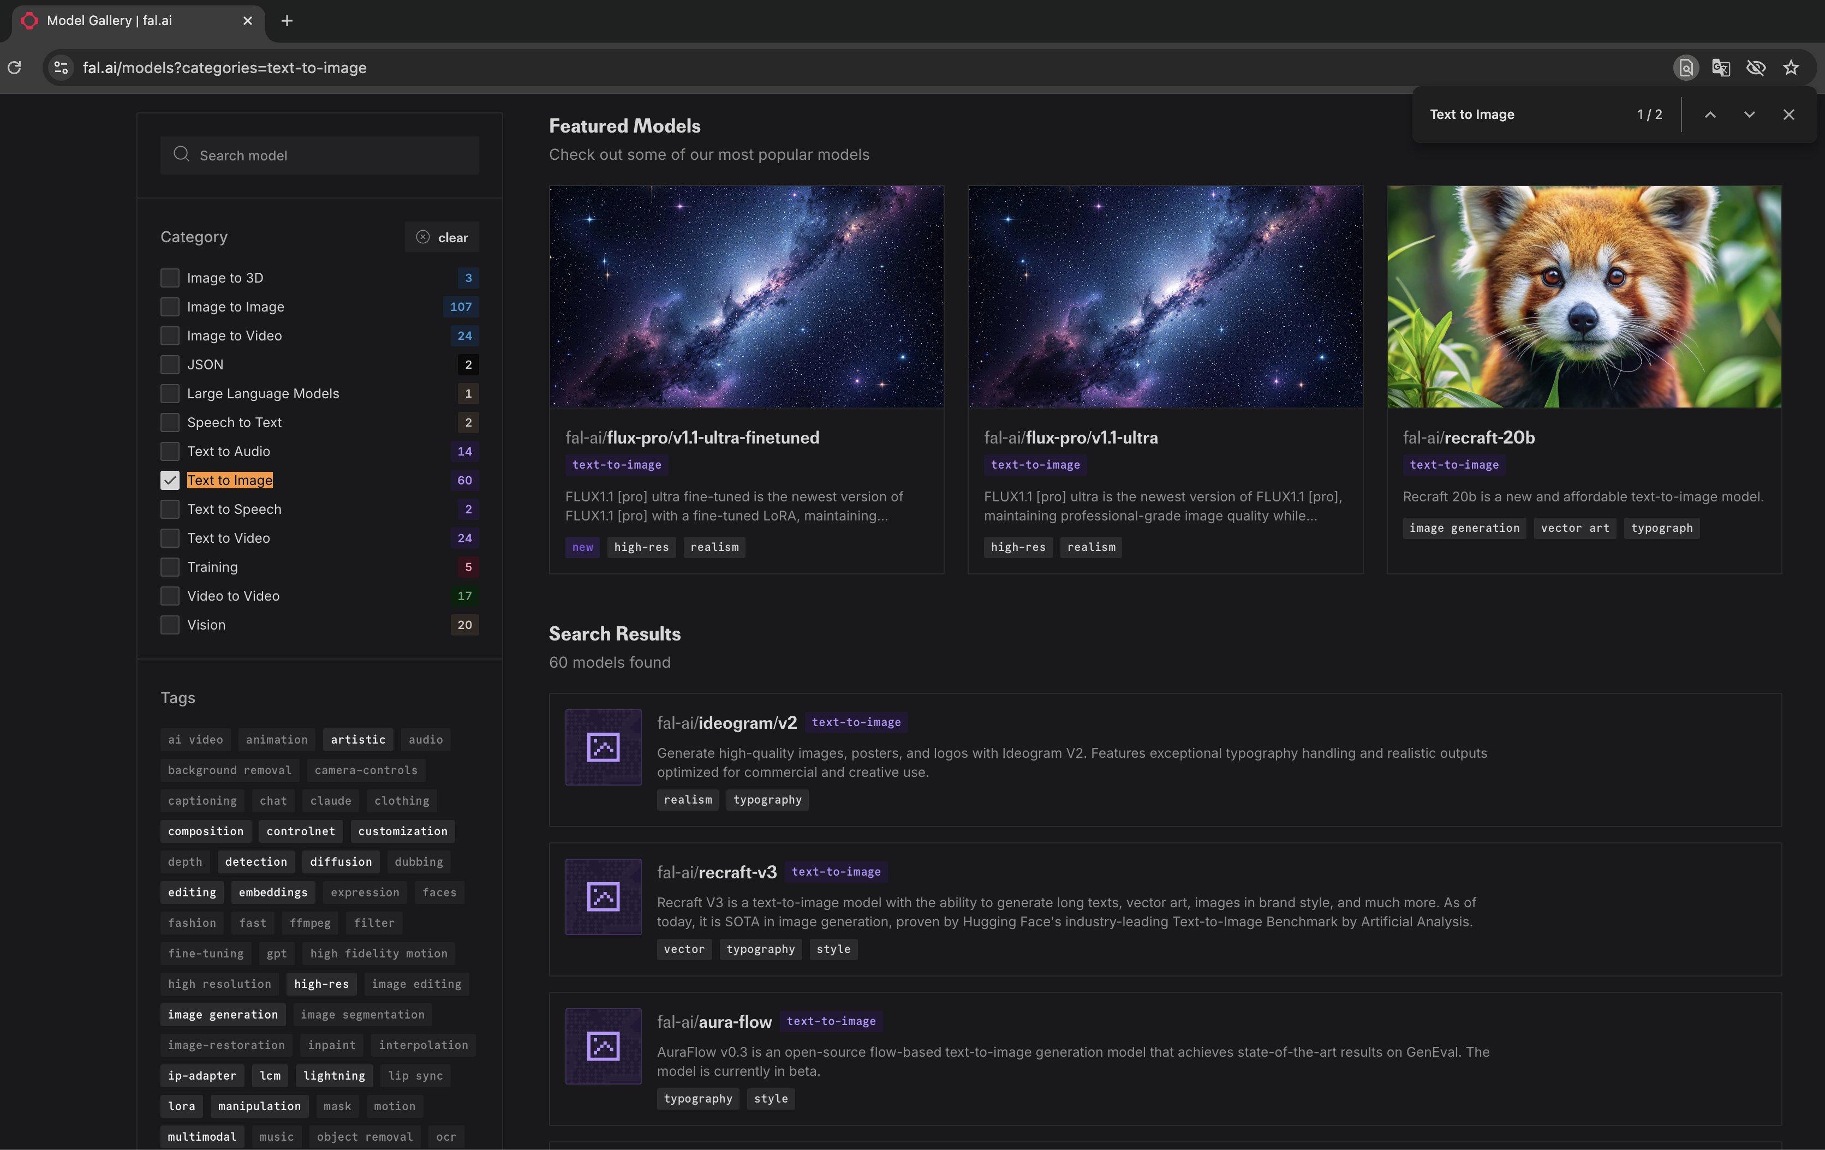Viewport: 1825px width, 1150px height.
Task: Click the address bar URL
Action: coord(224,68)
